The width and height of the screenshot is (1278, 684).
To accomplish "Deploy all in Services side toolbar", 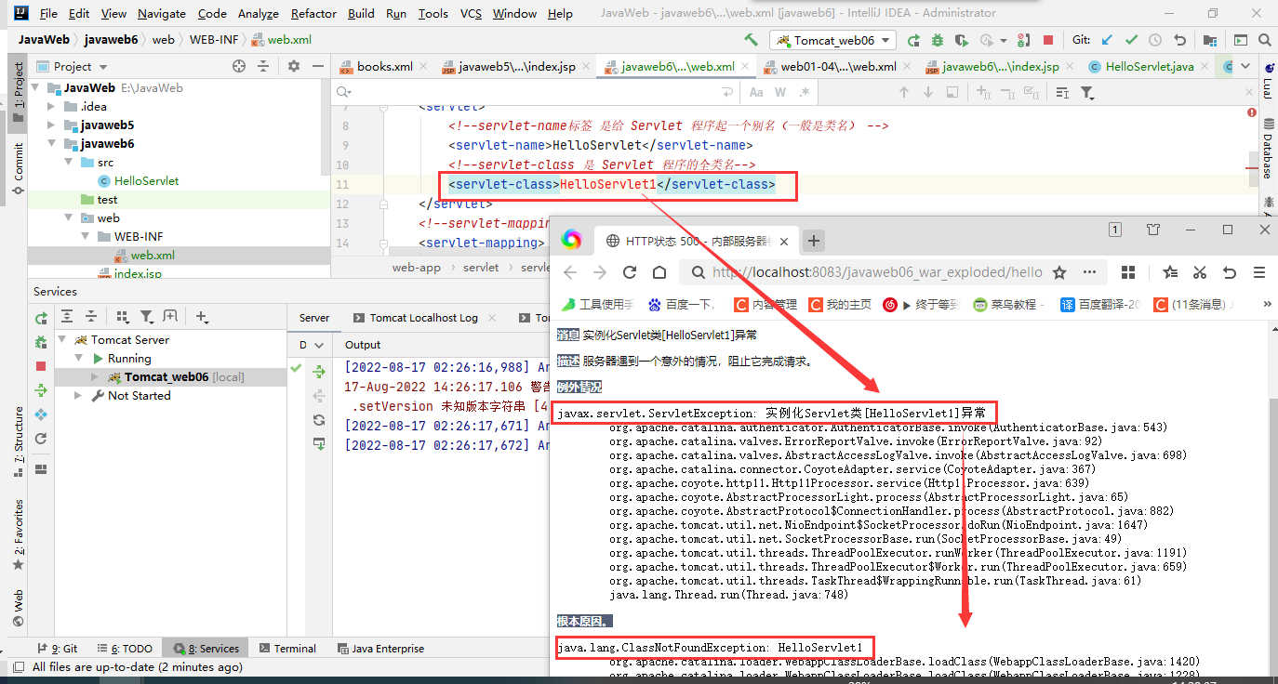I will (x=41, y=390).
